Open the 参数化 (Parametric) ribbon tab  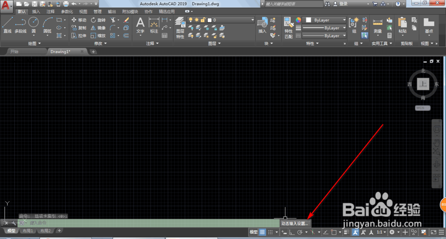click(x=67, y=12)
